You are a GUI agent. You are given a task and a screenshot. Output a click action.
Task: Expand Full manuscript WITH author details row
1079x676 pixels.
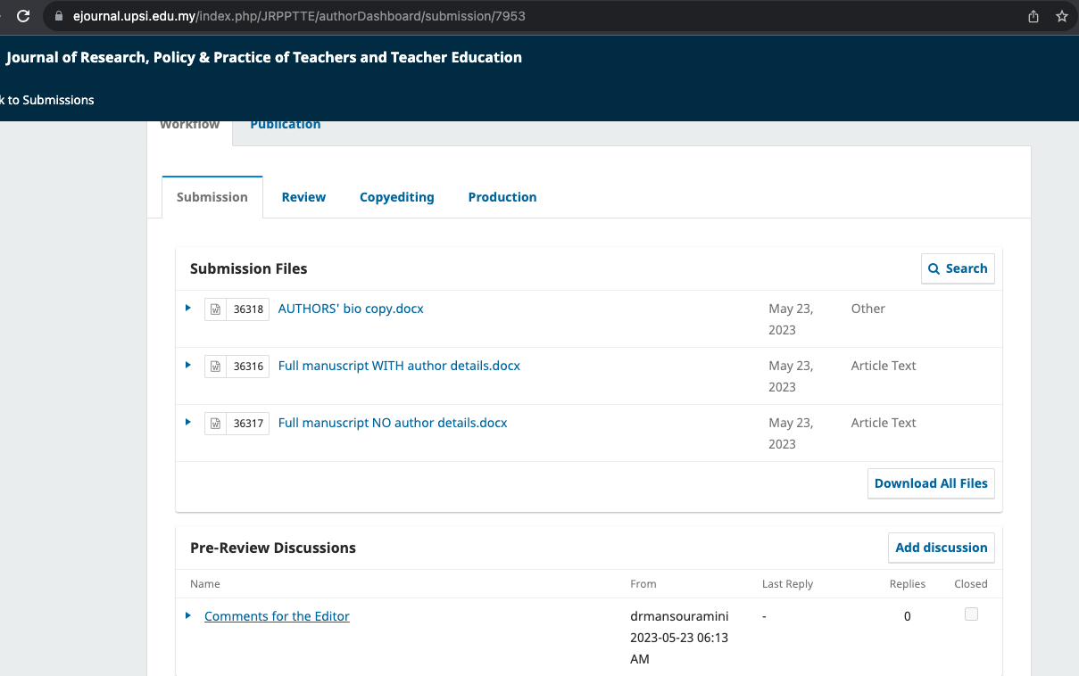click(188, 365)
